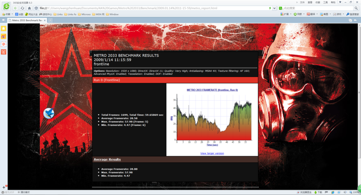Open the 查看 View menu
Screen dimensions: 361x195
310,2
